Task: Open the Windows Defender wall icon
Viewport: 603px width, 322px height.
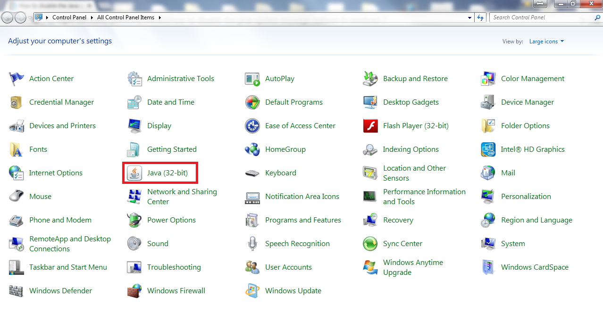Action: [x=17, y=291]
